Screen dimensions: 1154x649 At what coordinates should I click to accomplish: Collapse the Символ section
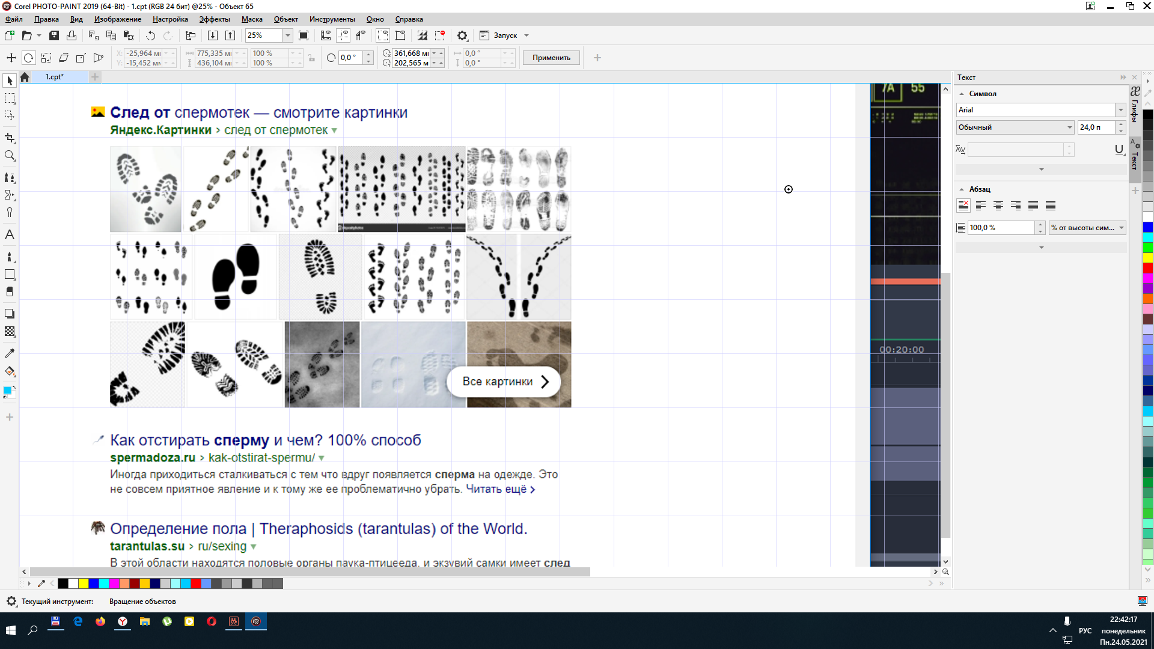pyautogui.click(x=962, y=94)
